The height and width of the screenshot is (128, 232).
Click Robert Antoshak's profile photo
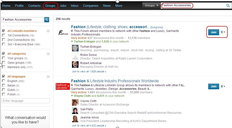tap(75, 64)
